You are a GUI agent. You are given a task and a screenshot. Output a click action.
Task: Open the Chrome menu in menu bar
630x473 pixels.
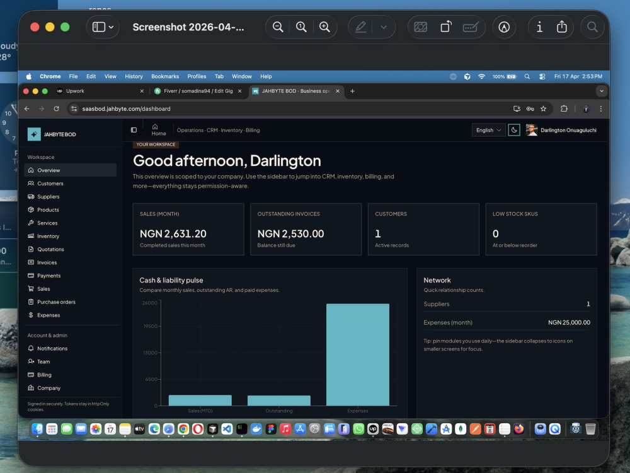(50, 76)
